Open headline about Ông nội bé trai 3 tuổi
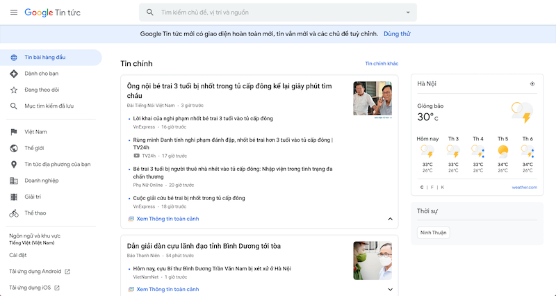The height and width of the screenshot is (296, 556). 229,91
